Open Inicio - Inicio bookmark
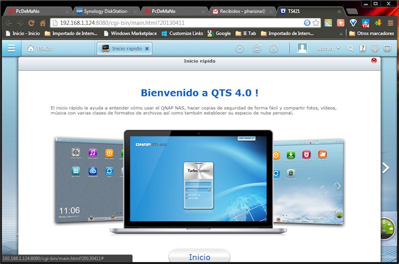This screenshot has height=264, width=399. click(22, 33)
